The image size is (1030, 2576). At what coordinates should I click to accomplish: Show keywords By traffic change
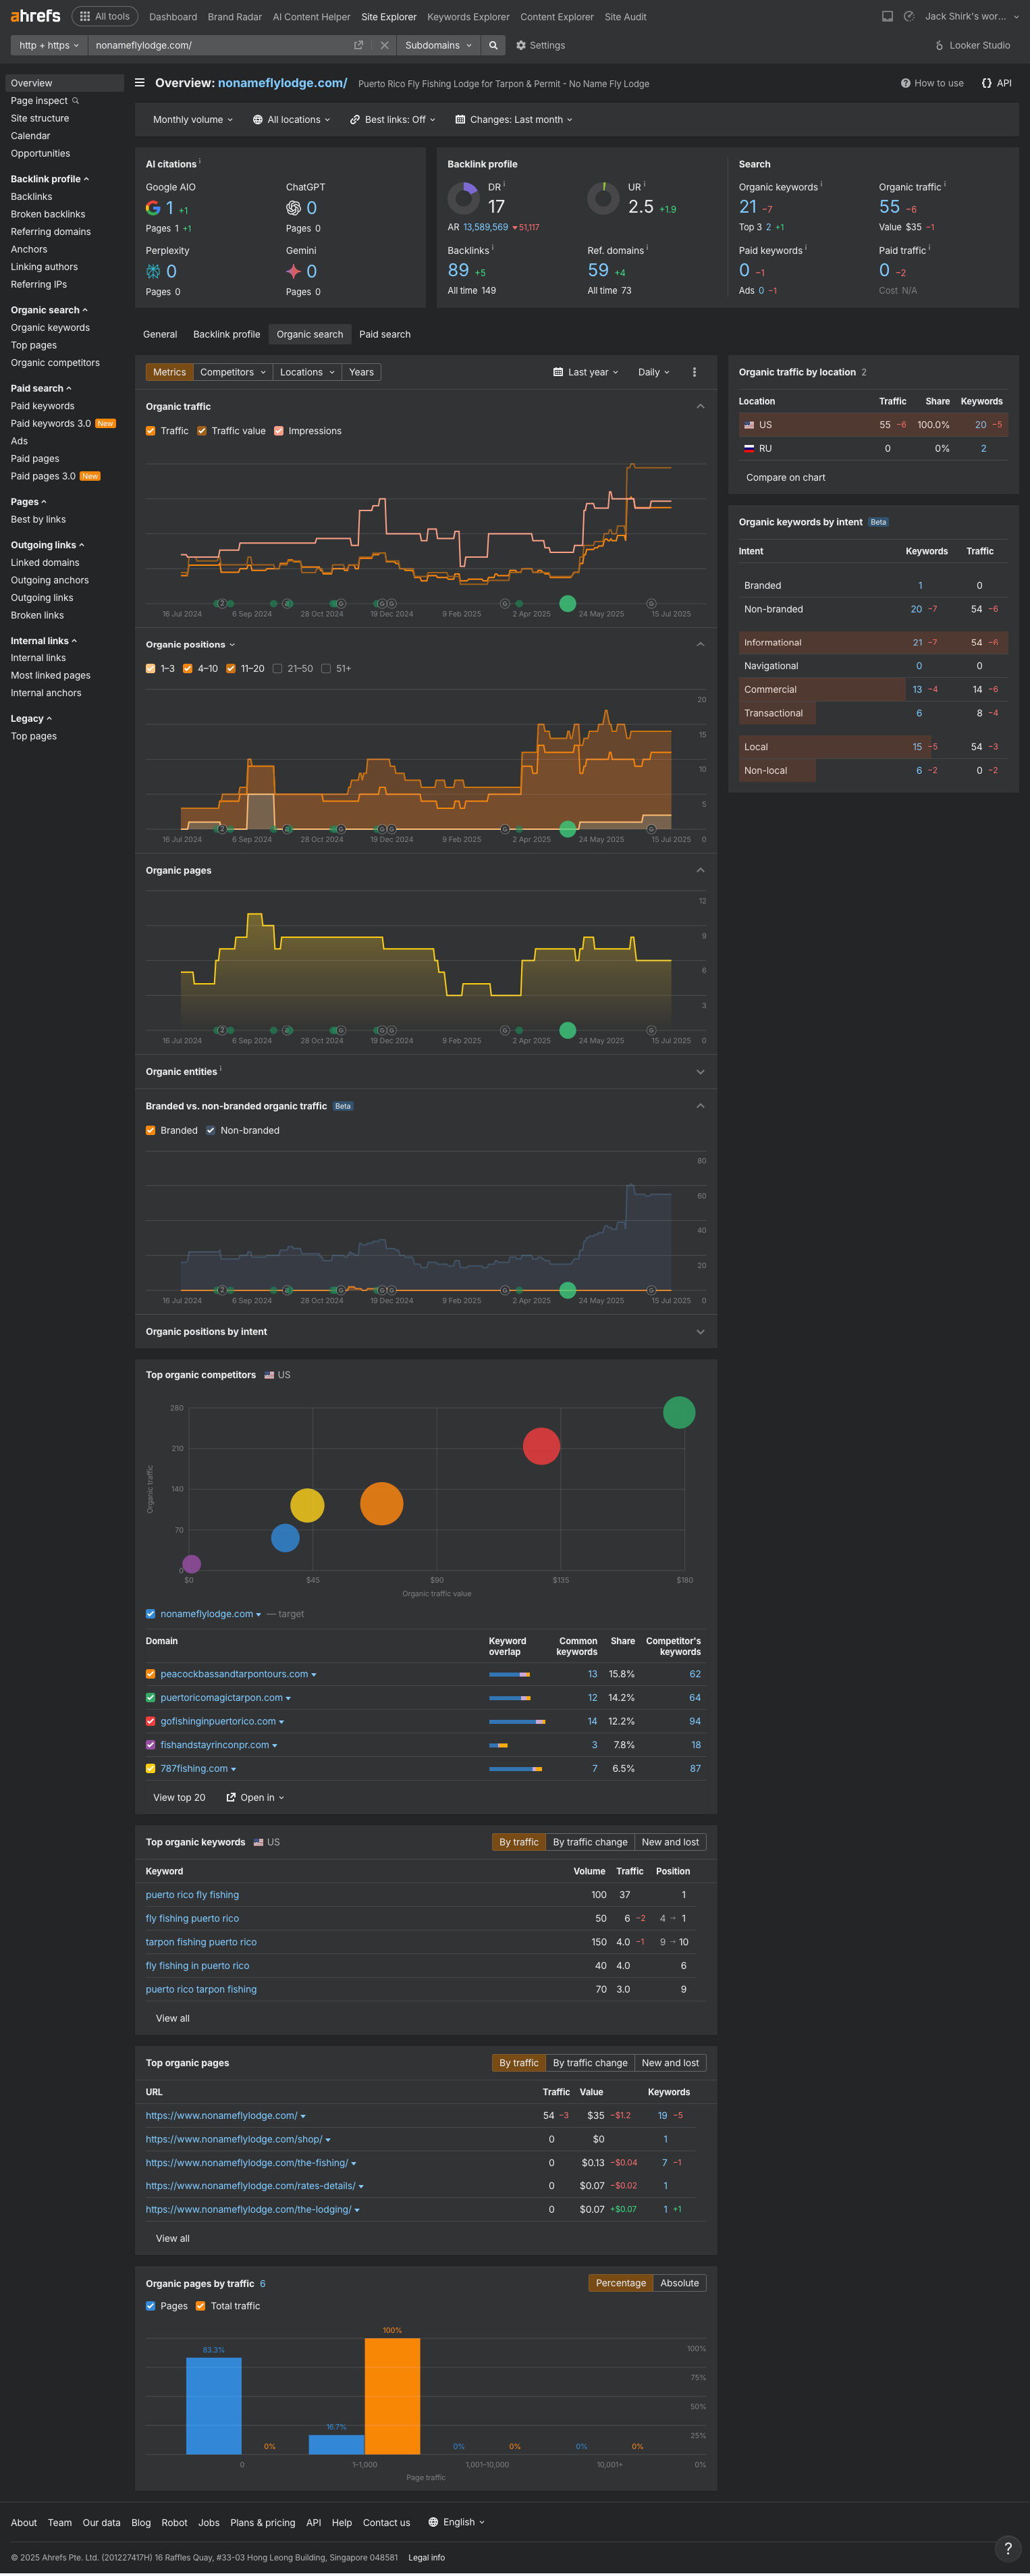point(590,1842)
